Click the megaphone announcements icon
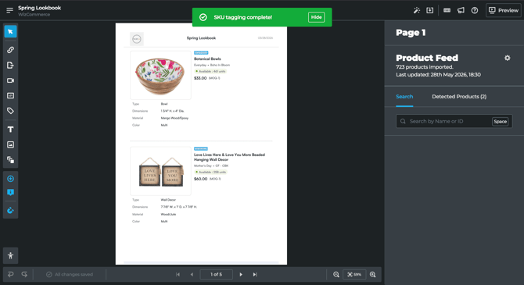This screenshot has width=524, height=285. tap(461, 10)
